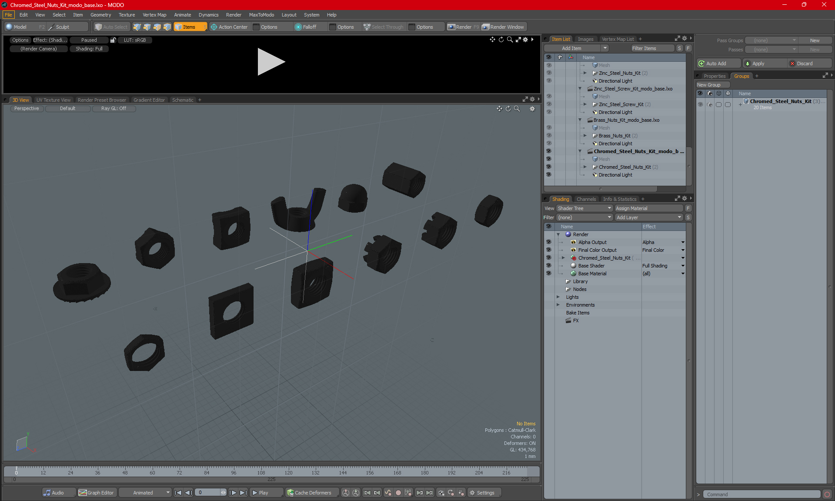Viewport: 835px width, 501px height.
Task: Open the View Shader Tree dropdown
Action: click(584, 208)
